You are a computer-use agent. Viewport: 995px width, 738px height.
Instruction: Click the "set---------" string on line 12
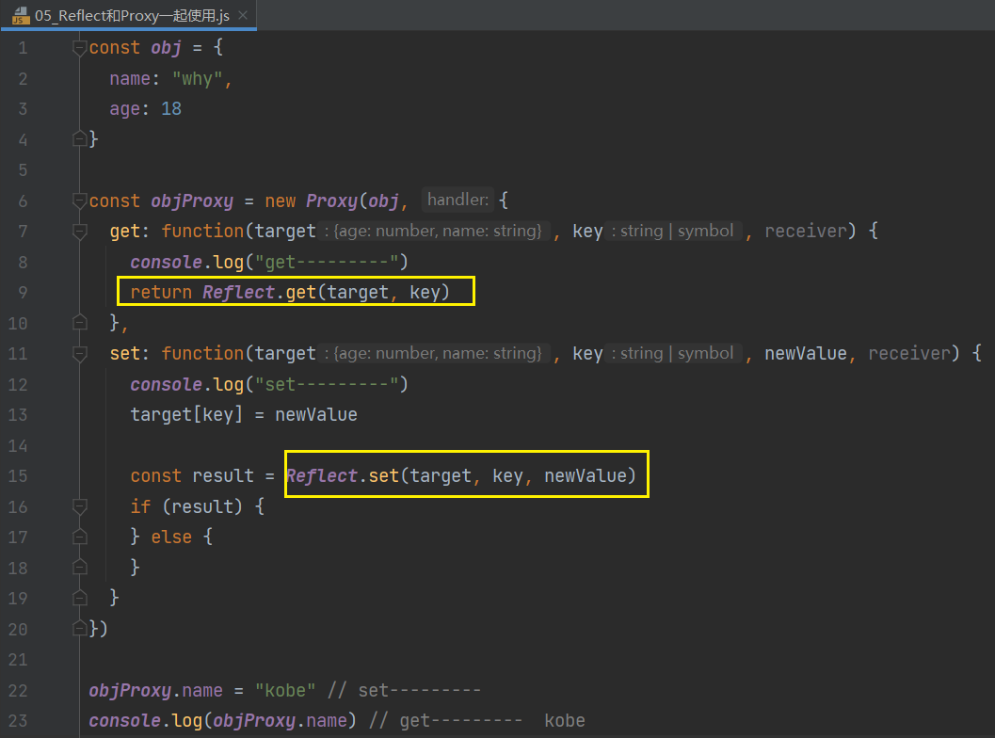coord(327,384)
